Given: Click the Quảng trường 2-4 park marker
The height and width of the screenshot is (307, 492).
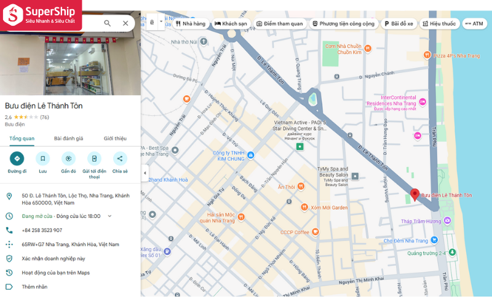Looking at the screenshot, I should point(452,252).
